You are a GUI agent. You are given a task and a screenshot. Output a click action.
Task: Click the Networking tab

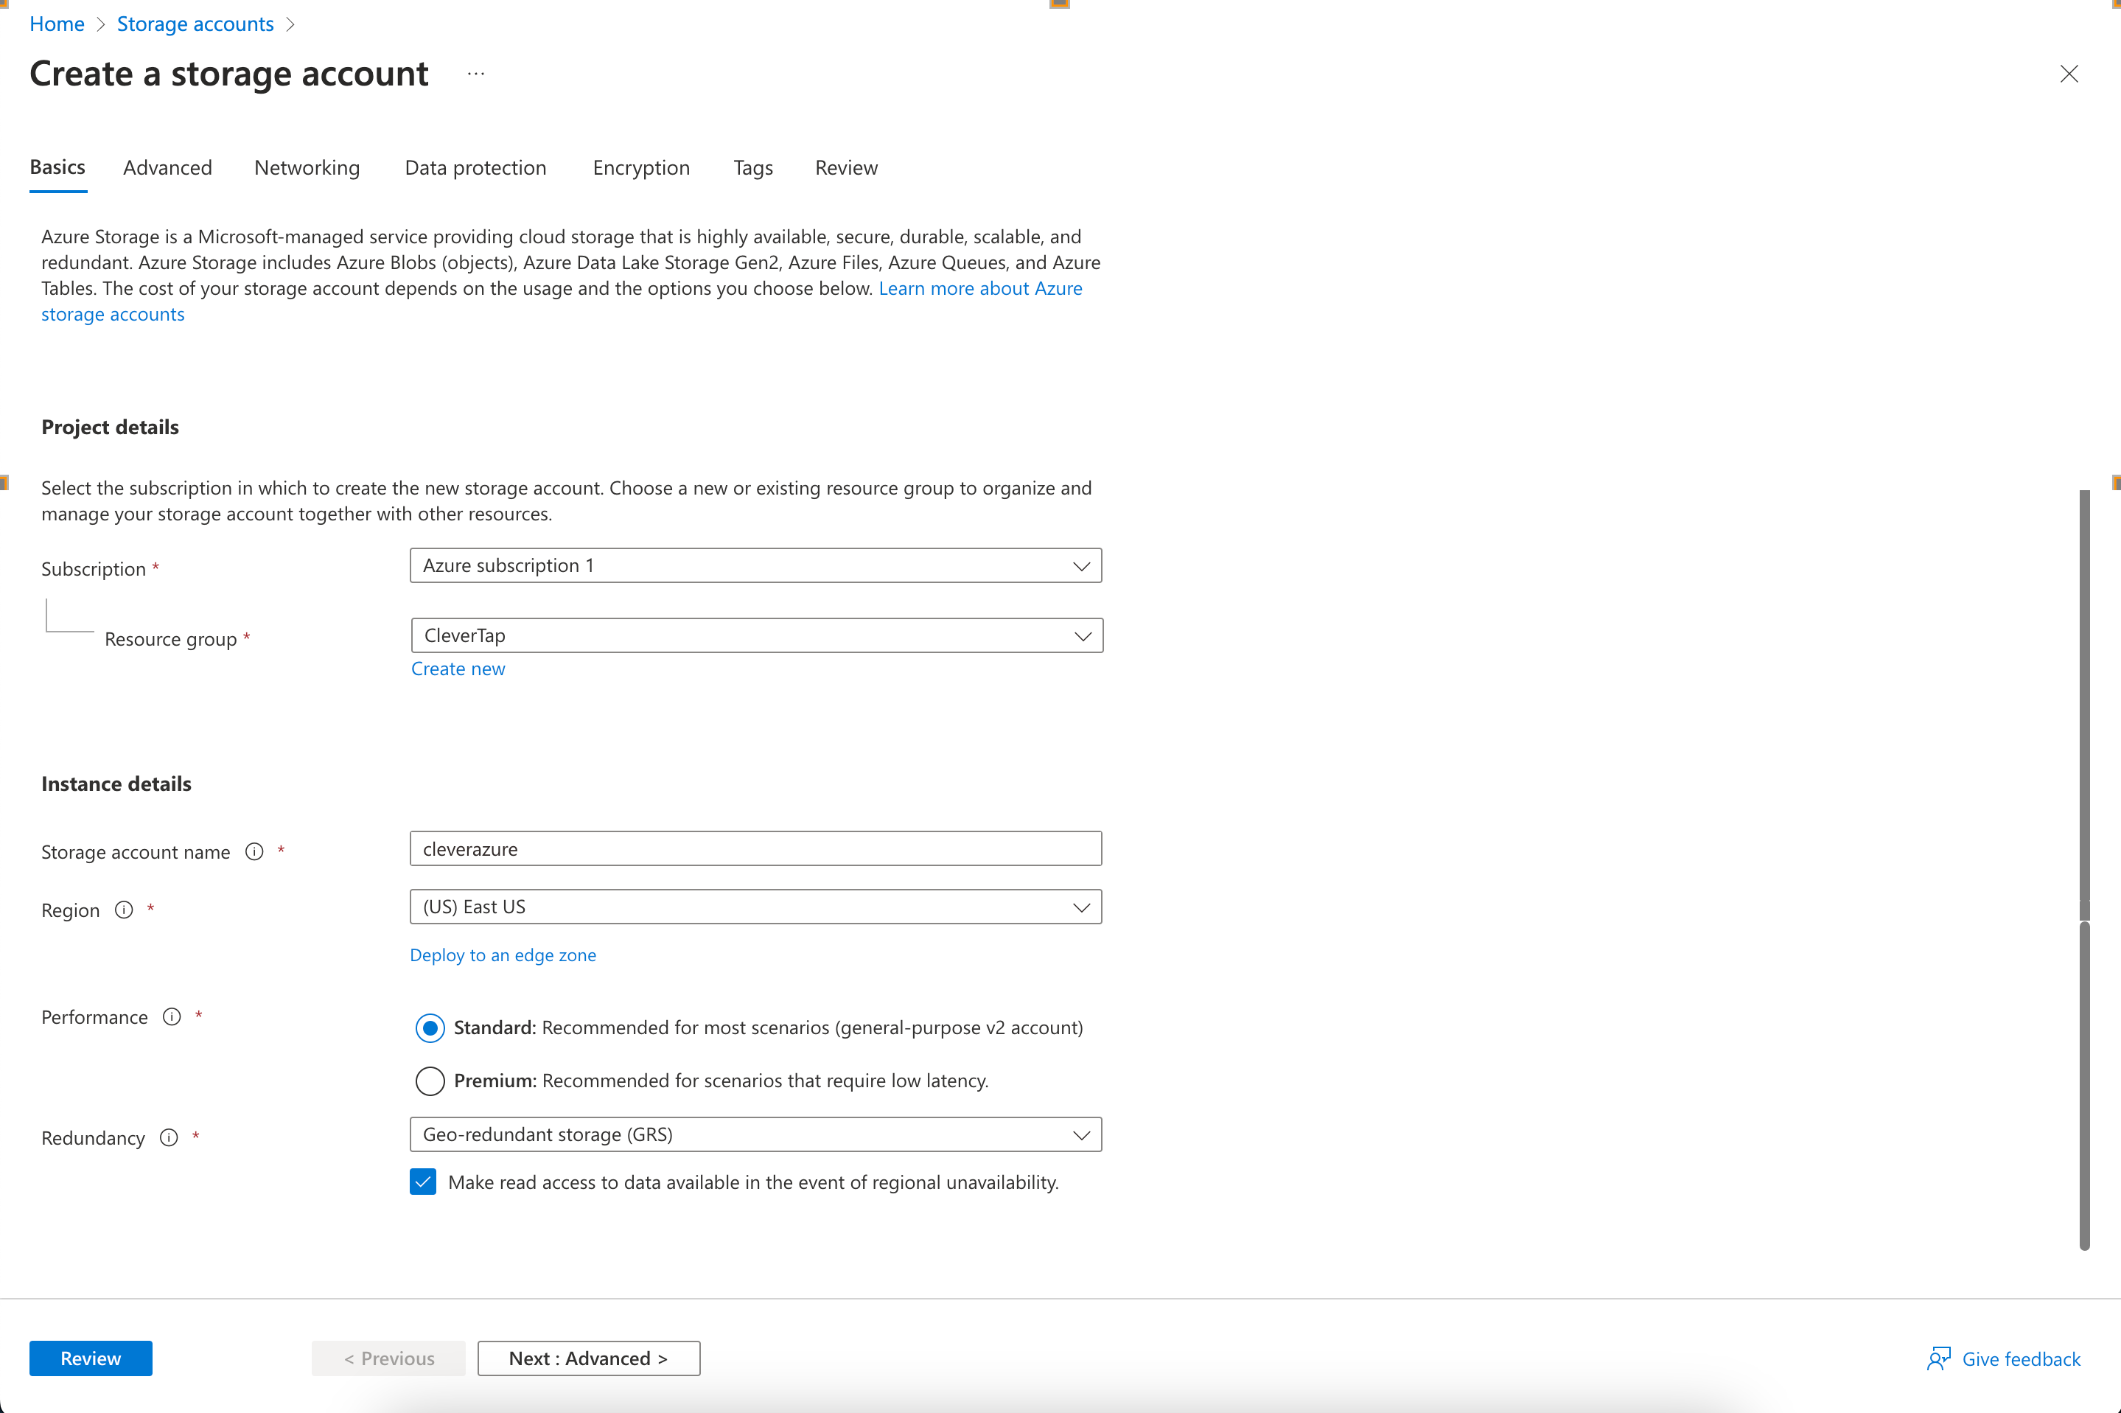(x=306, y=167)
